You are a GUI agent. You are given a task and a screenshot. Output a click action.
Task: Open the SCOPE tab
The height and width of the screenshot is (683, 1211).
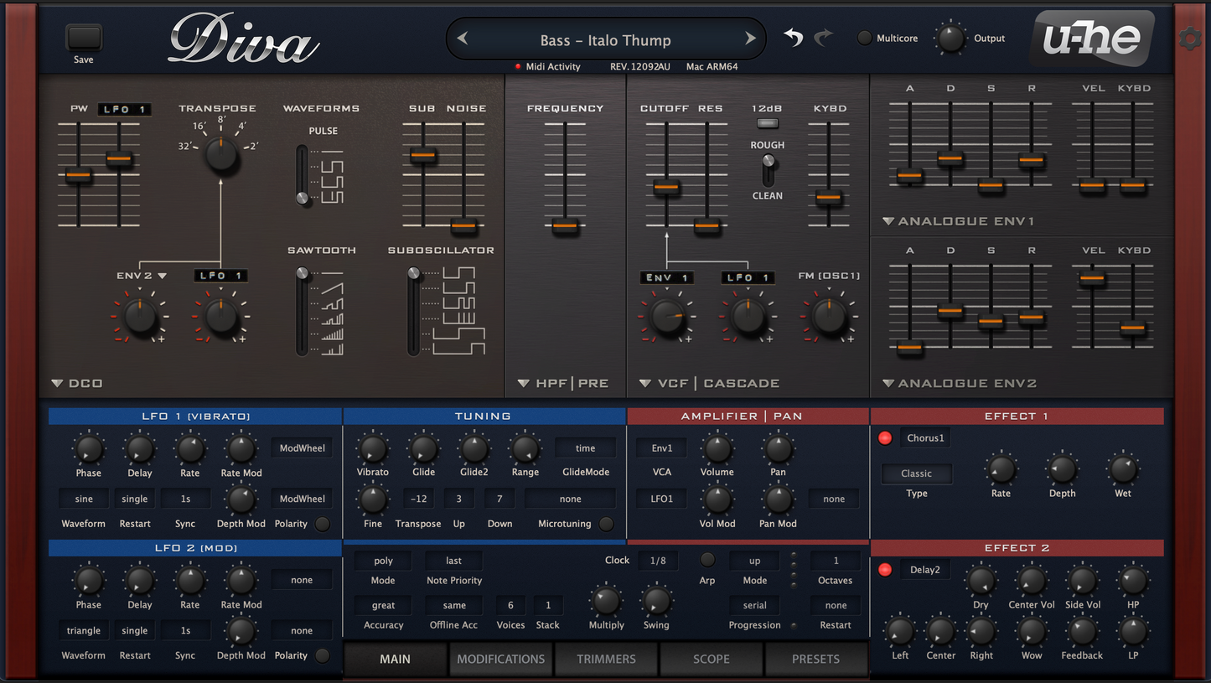(711, 659)
